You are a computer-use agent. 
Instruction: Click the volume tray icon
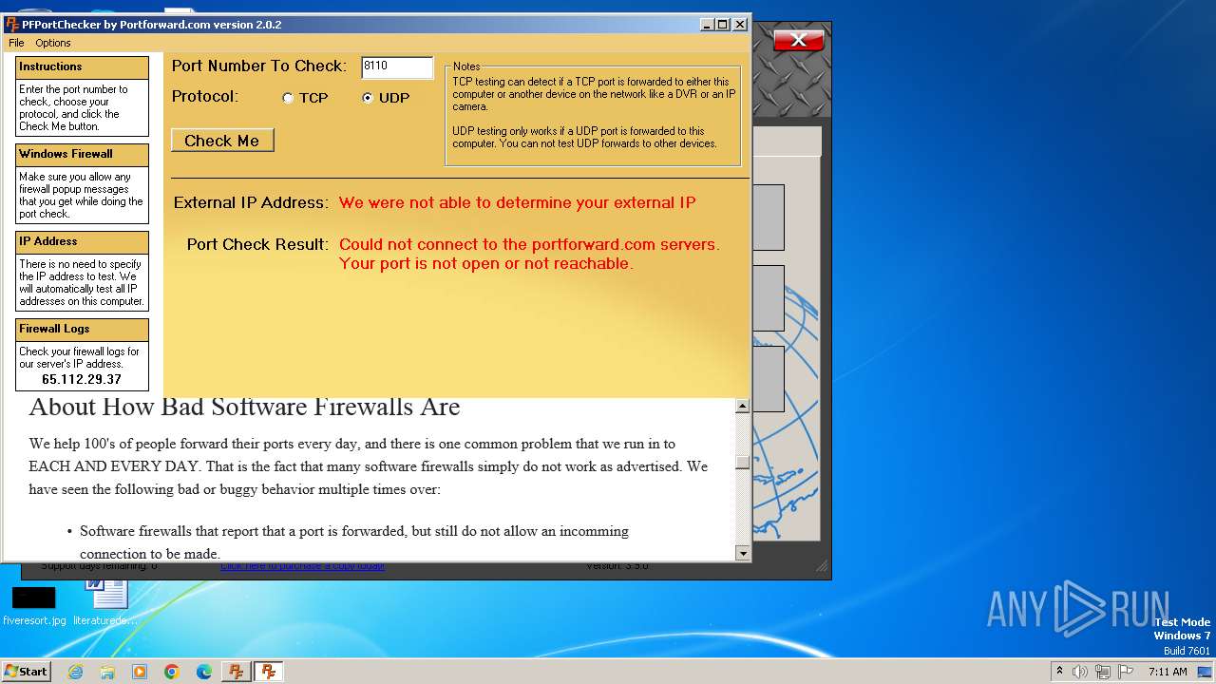pos(1079,672)
